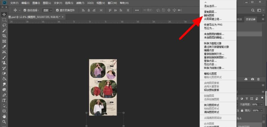
Task: Open the 图像(I) menu
Action: (36, 3)
